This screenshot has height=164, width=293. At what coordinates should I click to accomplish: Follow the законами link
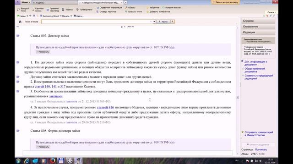[56, 96]
